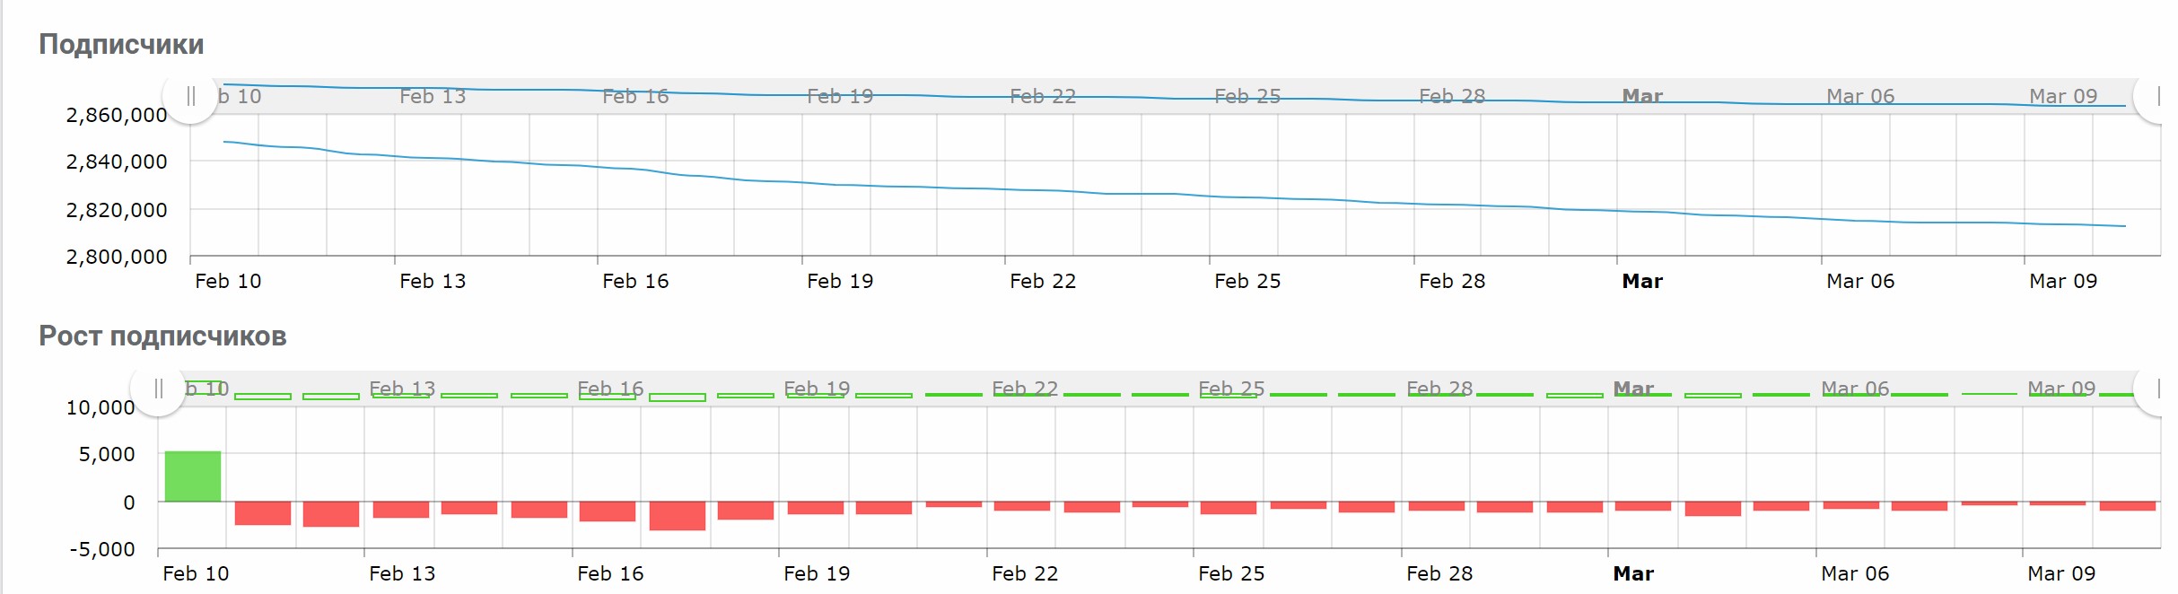Click the Рост подписчиков chart title

[162, 336]
